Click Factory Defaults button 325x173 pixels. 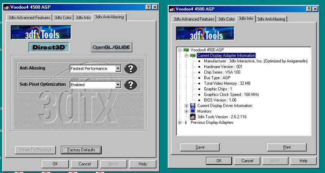[81, 150]
